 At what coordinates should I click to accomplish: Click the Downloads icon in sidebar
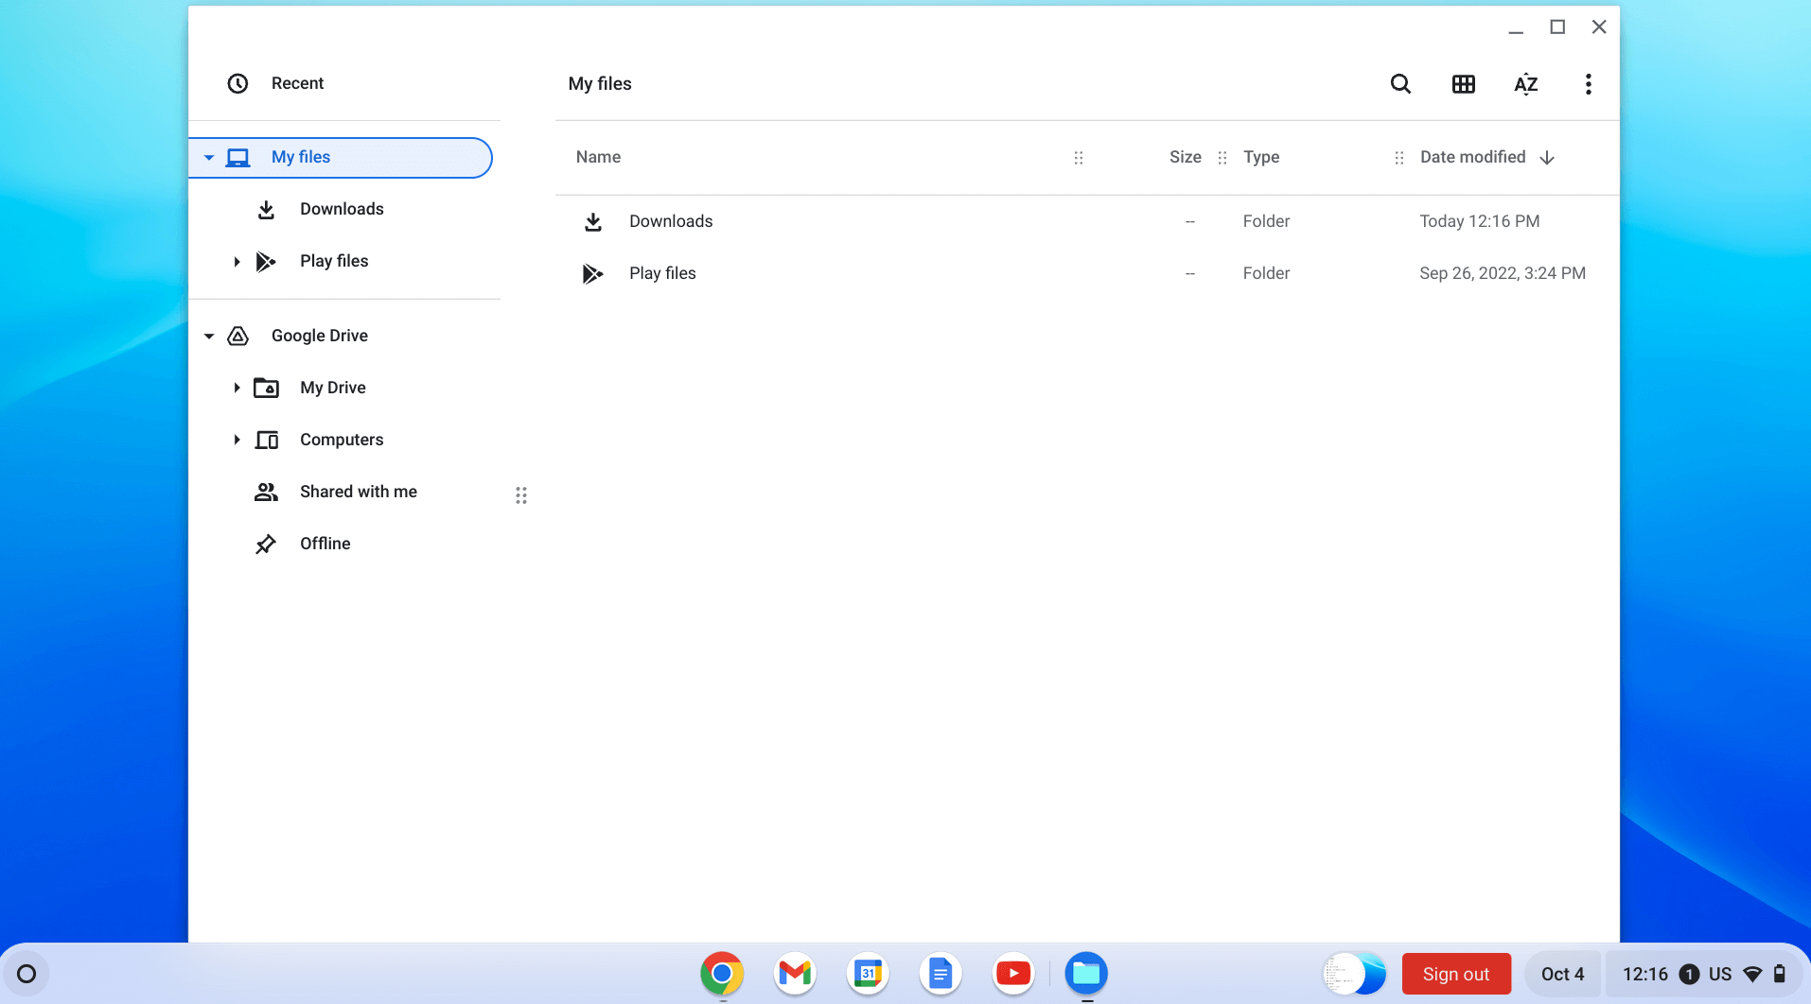(x=266, y=209)
